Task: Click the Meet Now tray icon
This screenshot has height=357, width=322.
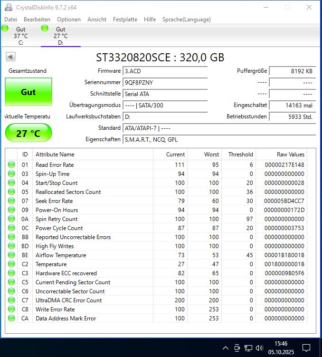Action: (237, 348)
